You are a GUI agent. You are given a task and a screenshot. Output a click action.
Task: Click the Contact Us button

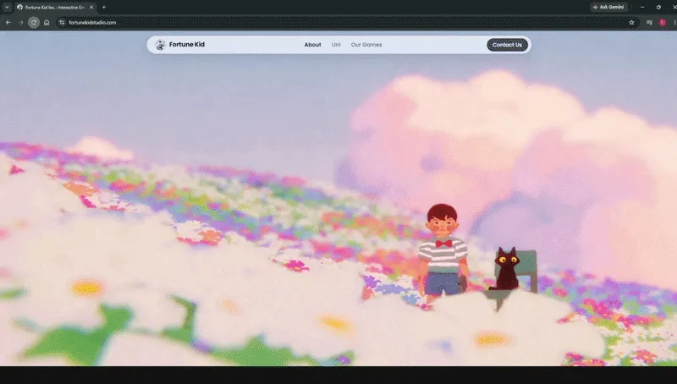[507, 45]
